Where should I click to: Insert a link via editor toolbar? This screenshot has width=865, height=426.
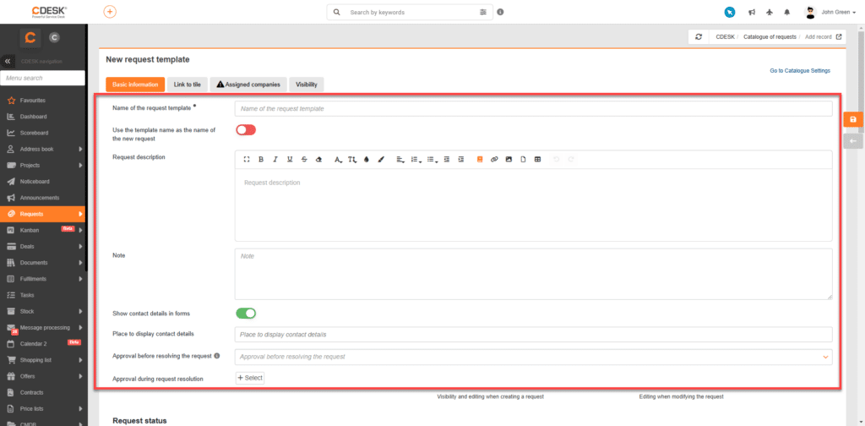coord(494,160)
